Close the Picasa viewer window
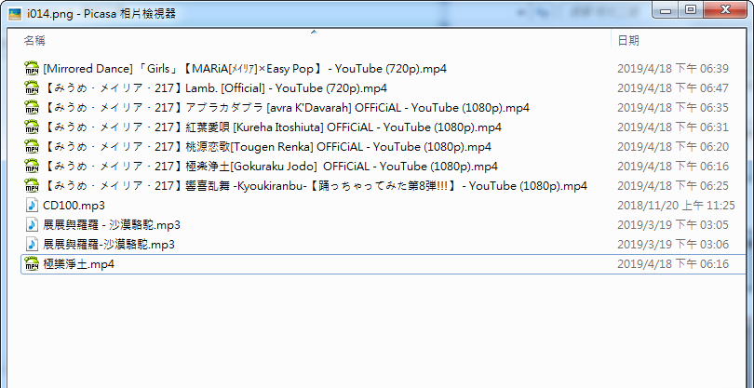The width and height of the screenshot is (754, 388). 724,9
